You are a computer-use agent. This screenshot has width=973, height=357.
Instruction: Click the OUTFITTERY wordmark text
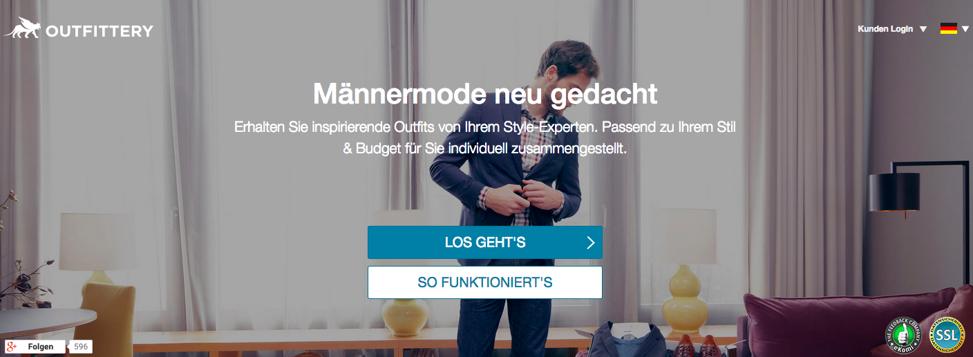point(100,31)
